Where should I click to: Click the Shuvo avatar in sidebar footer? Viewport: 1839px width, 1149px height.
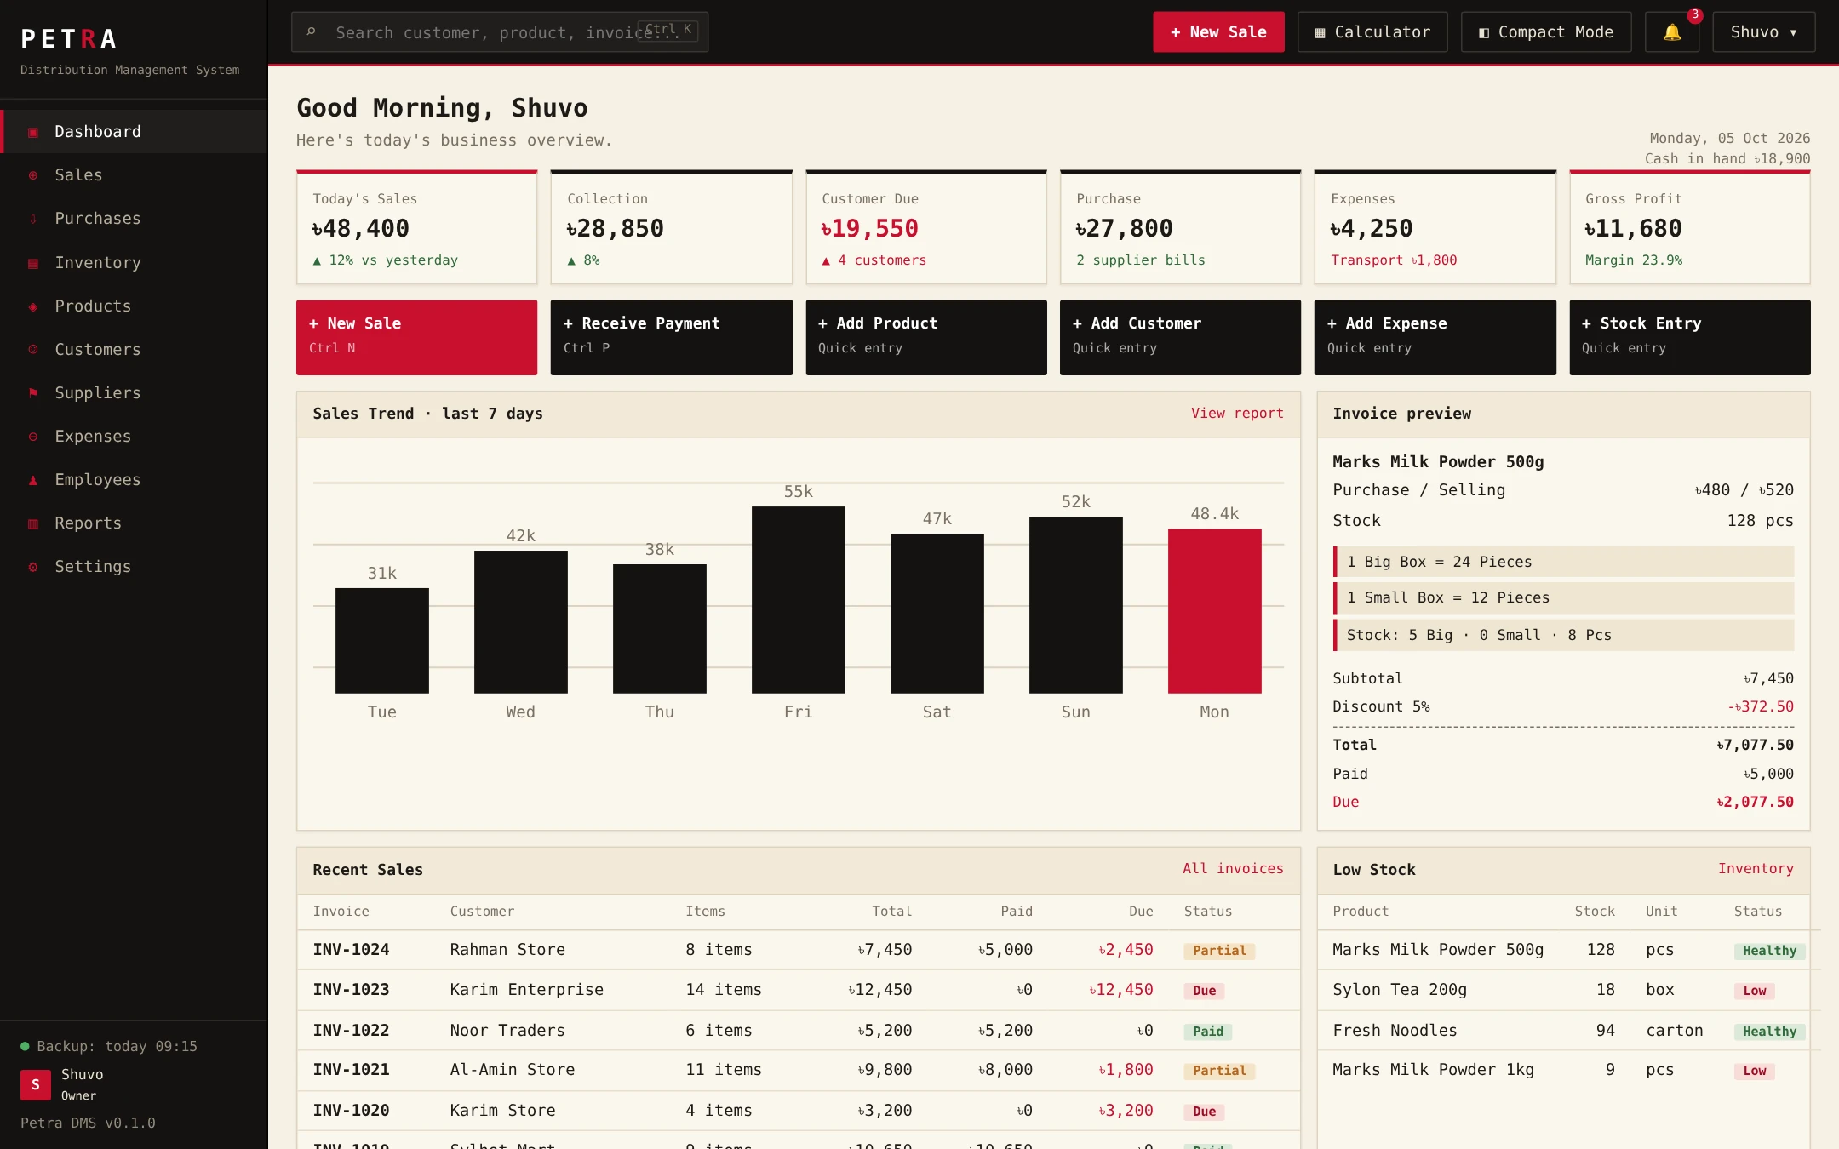tap(35, 1084)
